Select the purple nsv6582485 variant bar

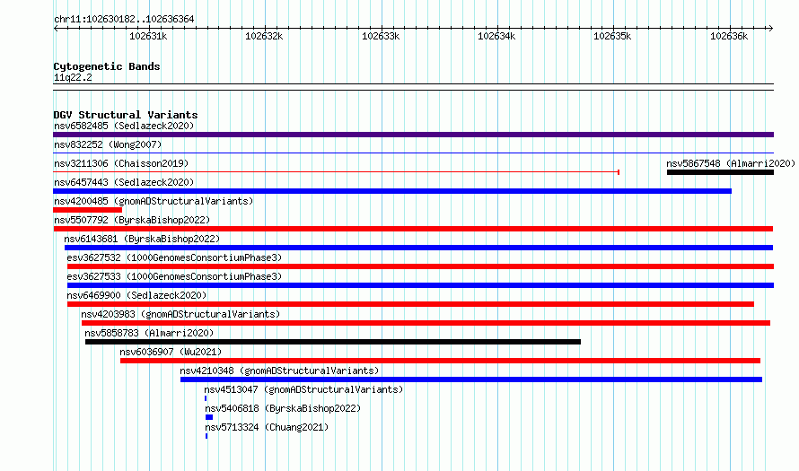tap(413, 135)
